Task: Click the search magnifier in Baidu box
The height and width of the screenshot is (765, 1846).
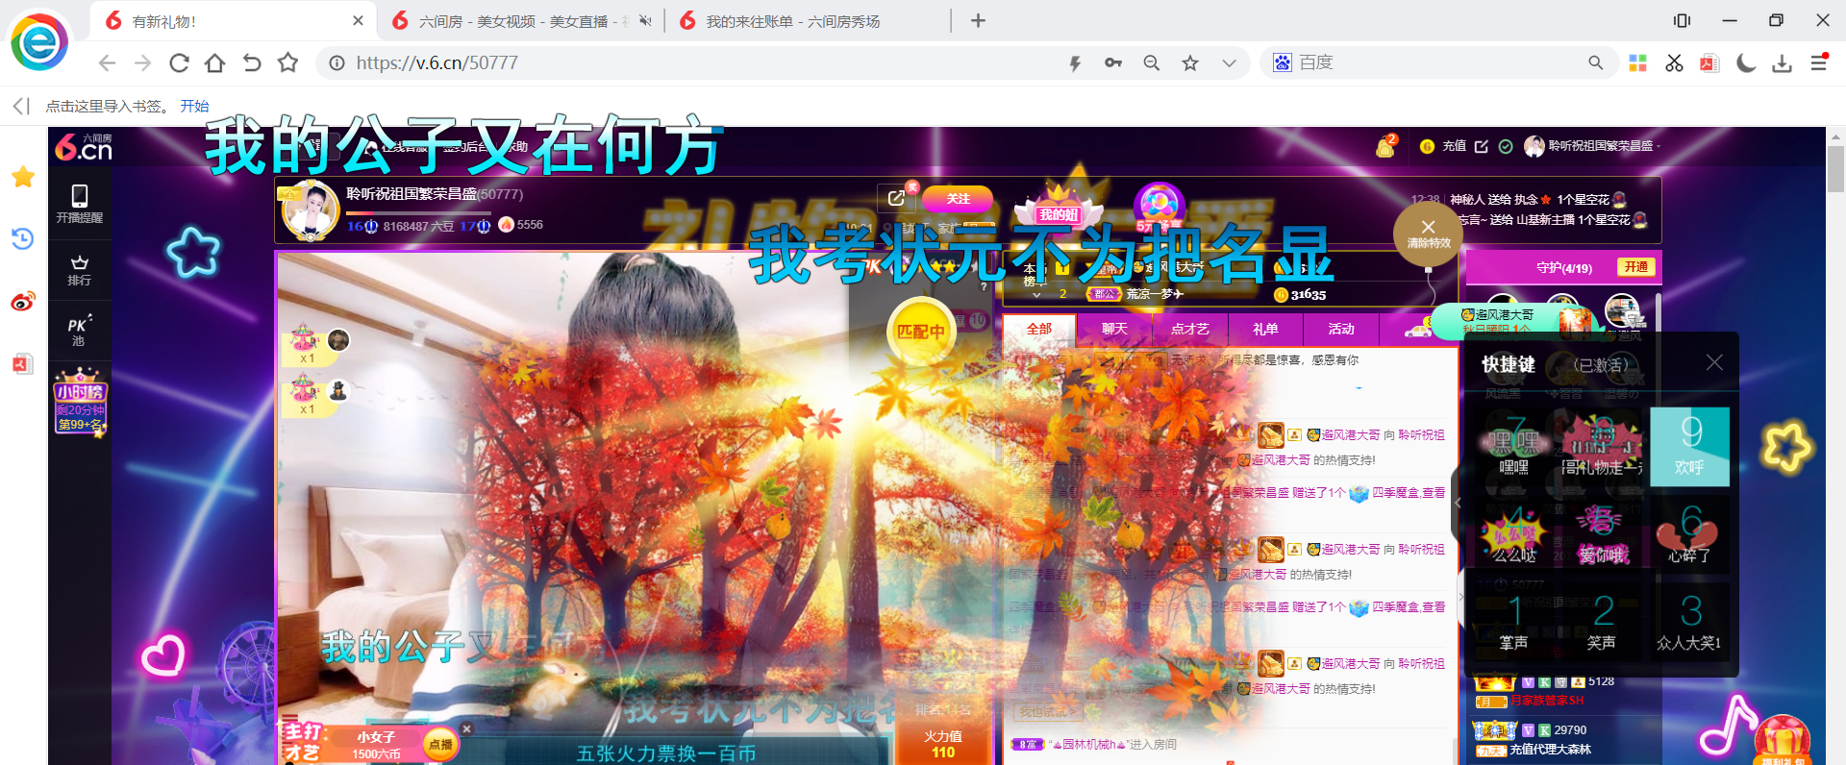Action: pyautogui.click(x=1596, y=62)
